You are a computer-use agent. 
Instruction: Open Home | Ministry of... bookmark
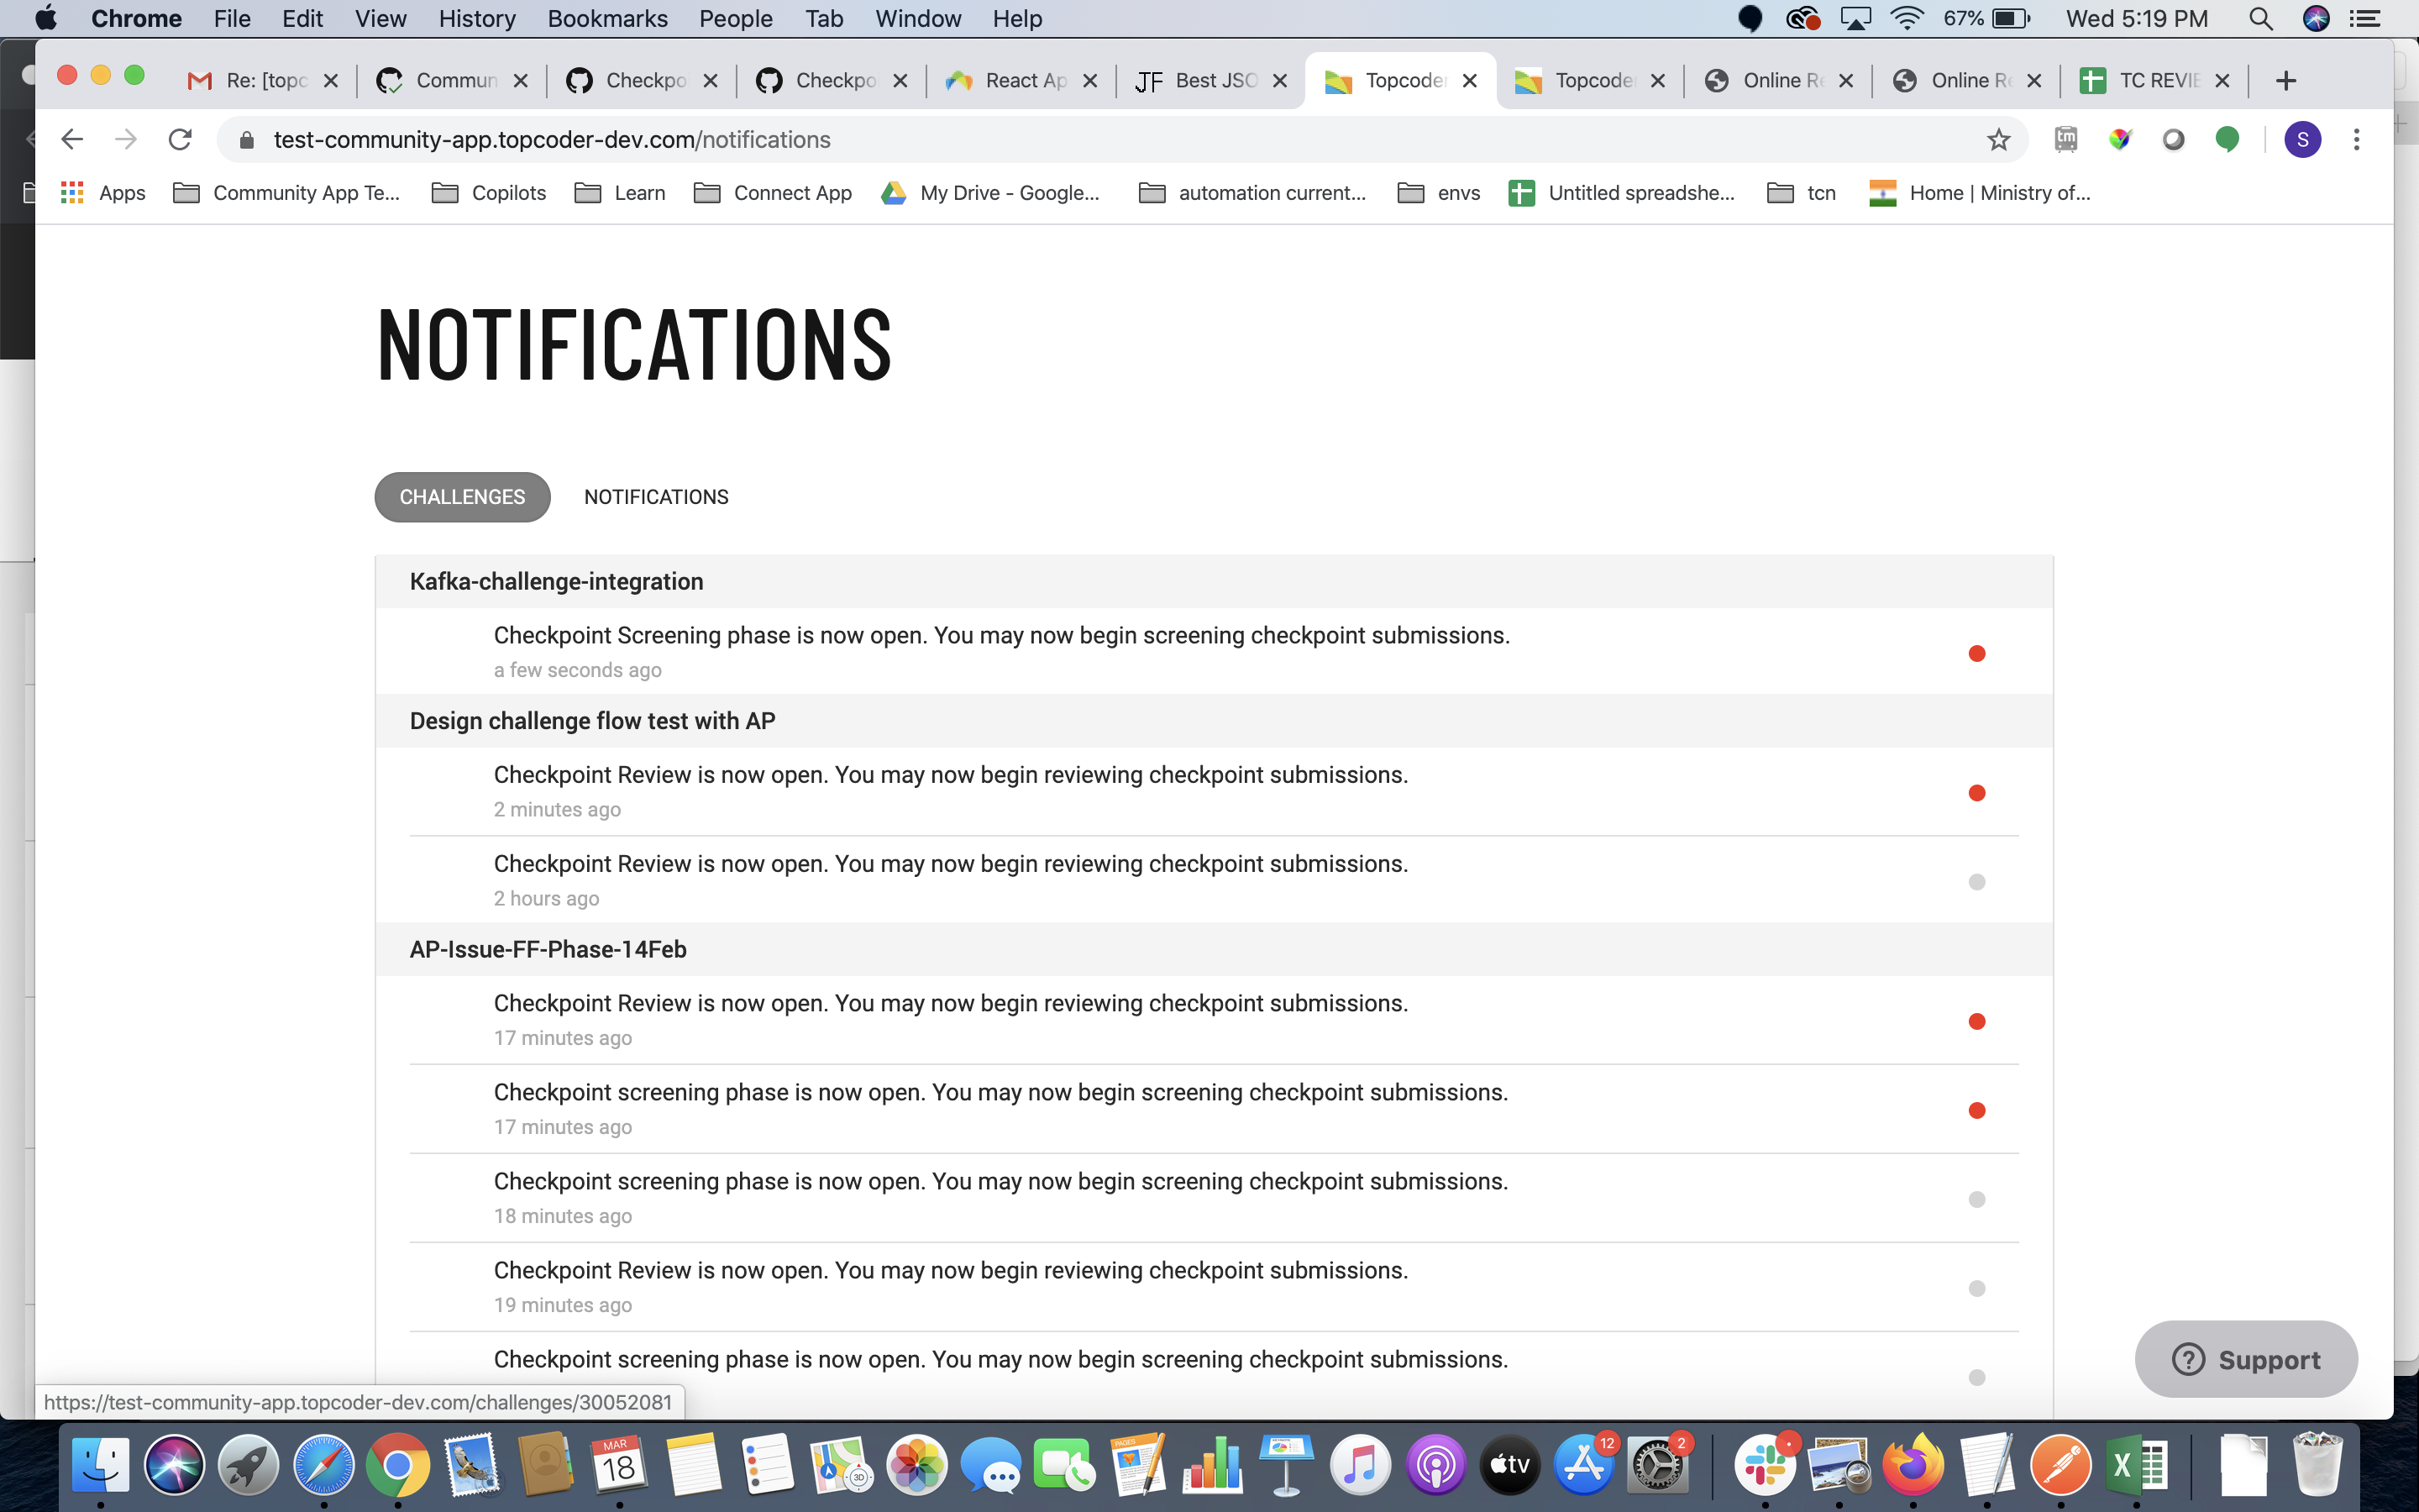point(1979,193)
